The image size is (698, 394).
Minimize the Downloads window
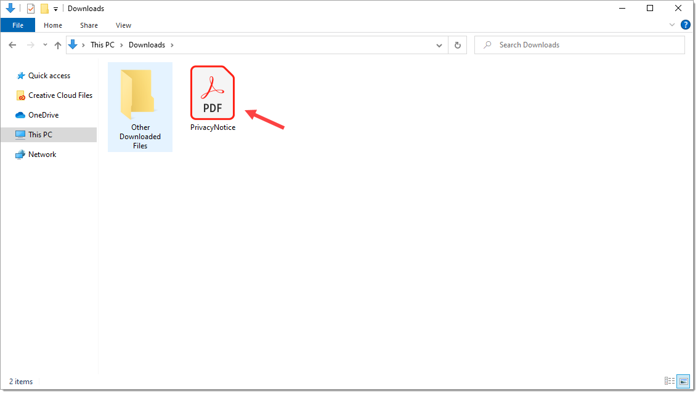click(x=622, y=8)
